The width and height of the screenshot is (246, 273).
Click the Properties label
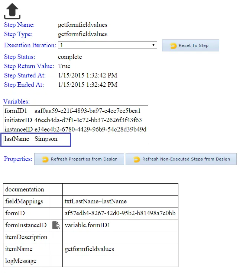[18, 159]
